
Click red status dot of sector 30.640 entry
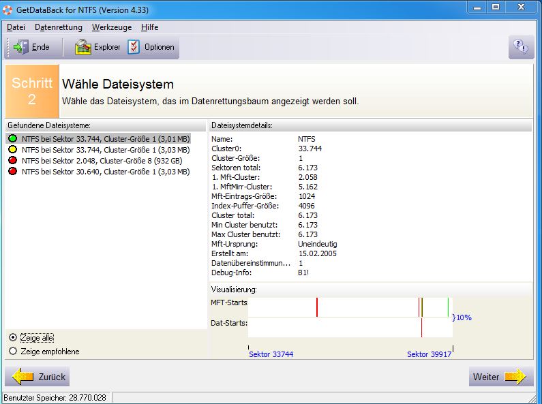click(13, 171)
